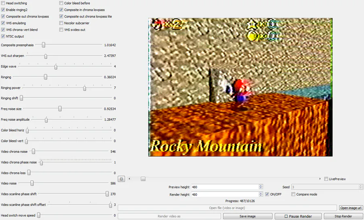The width and height of the screenshot is (364, 220).
Task: Click the Composite preemphasis slider handle
Action: pyautogui.click(x=43, y=45)
